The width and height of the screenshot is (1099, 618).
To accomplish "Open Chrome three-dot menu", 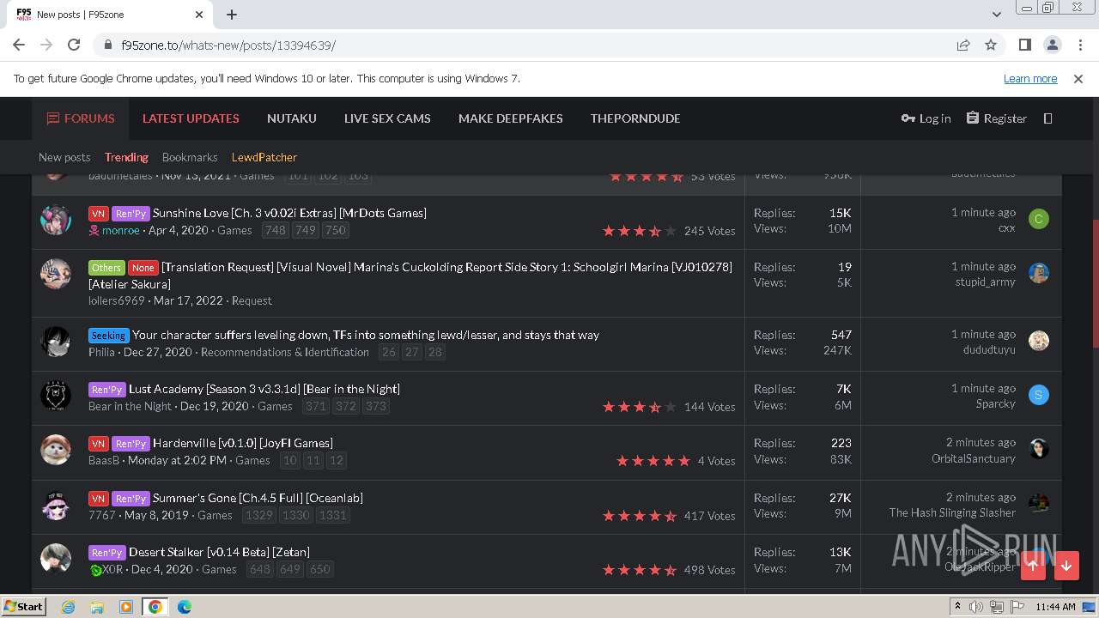I will pyautogui.click(x=1078, y=45).
